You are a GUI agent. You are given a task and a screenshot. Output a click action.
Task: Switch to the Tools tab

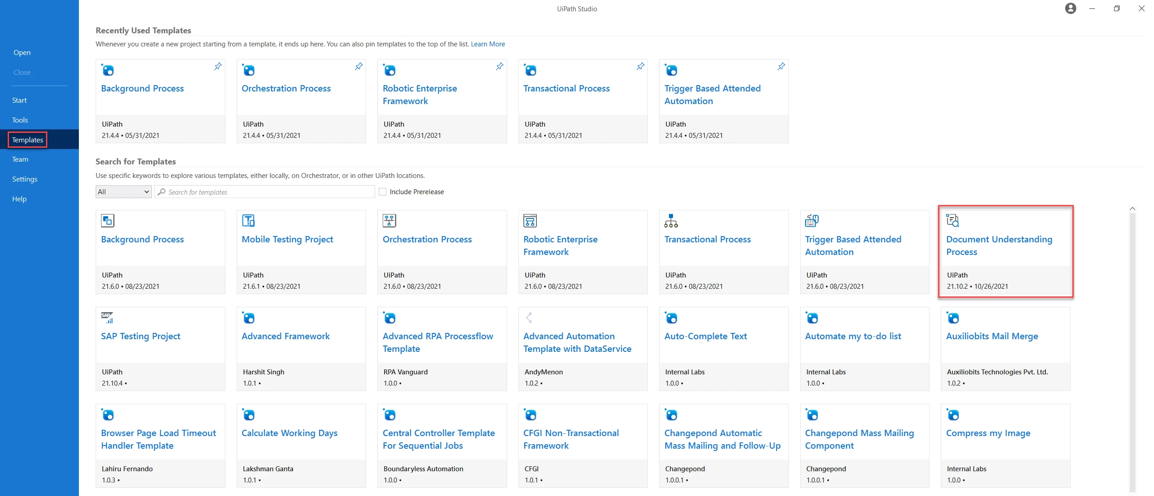[20, 120]
